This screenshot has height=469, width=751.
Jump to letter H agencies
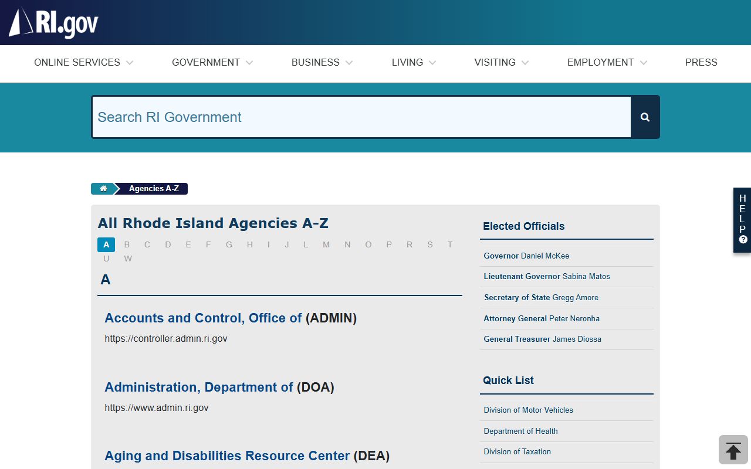250,244
